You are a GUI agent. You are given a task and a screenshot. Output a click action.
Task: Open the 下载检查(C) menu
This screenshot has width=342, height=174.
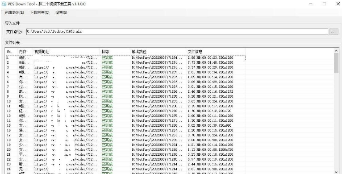coord(40,12)
